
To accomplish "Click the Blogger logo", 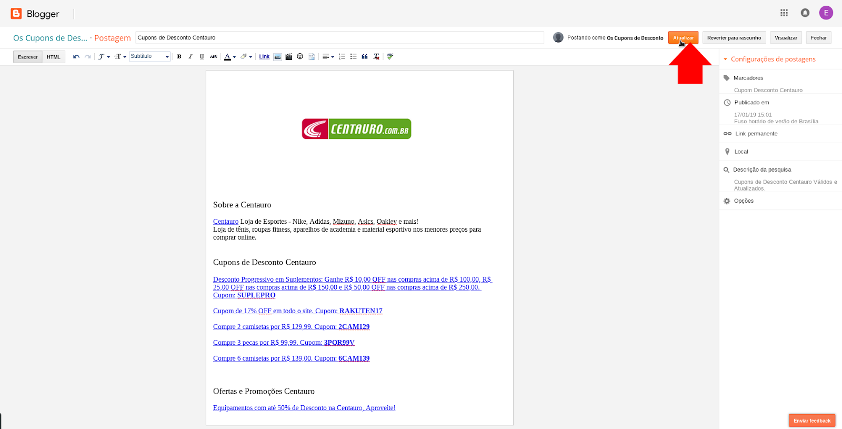I will (35, 14).
